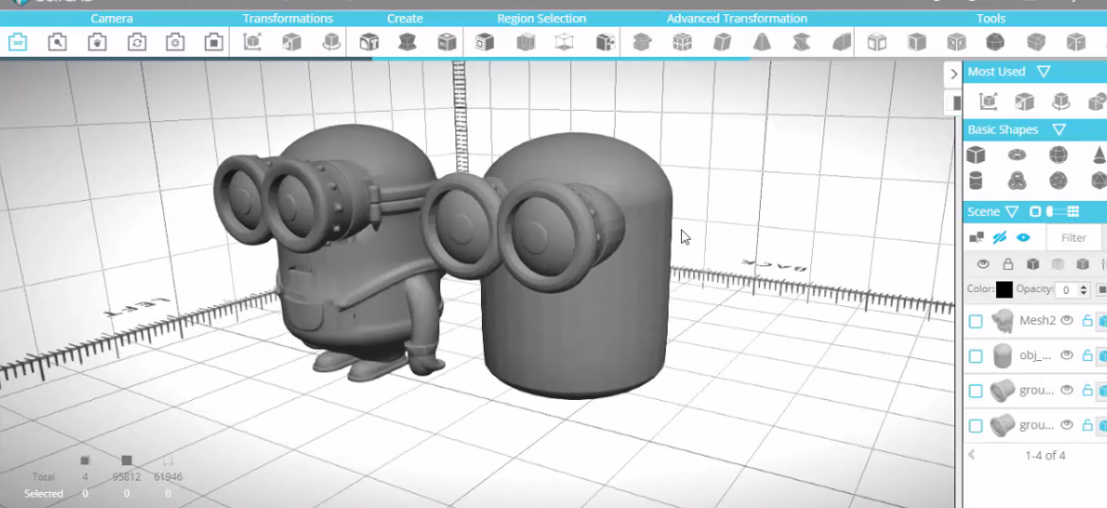The width and height of the screenshot is (1107, 508).
Task: Click the gray padlock icon above Color
Action: [x=1008, y=263]
